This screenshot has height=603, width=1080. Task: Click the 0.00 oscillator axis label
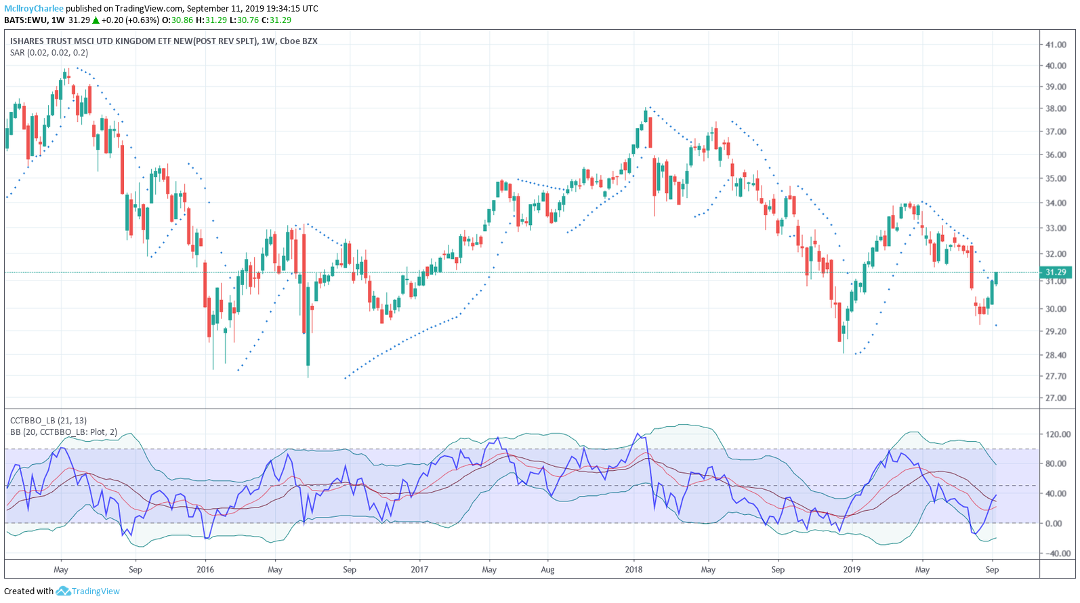pyautogui.click(x=1054, y=523)
